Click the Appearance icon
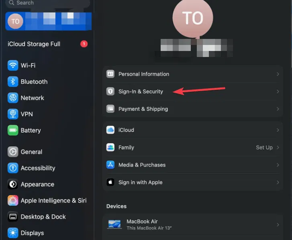The height and width of the screenshot is (240, 292). tap(13, 184)
